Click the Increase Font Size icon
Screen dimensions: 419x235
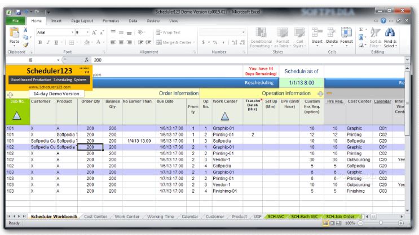point(94,32)
